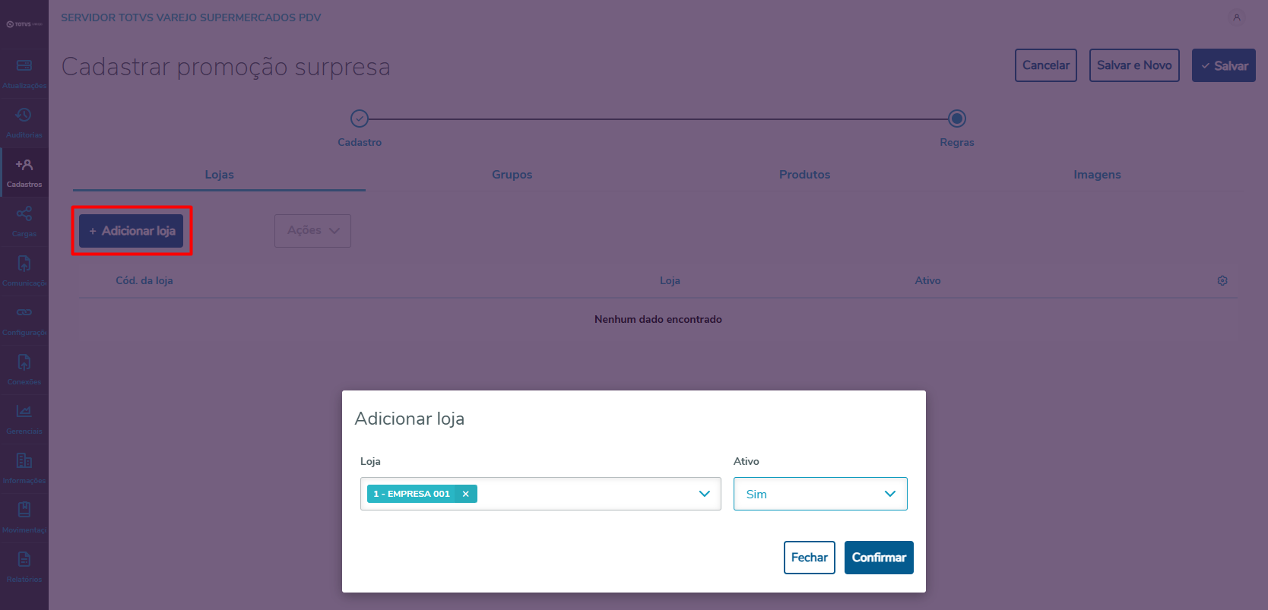Switch to the Produtos tab

pos(804,175)
